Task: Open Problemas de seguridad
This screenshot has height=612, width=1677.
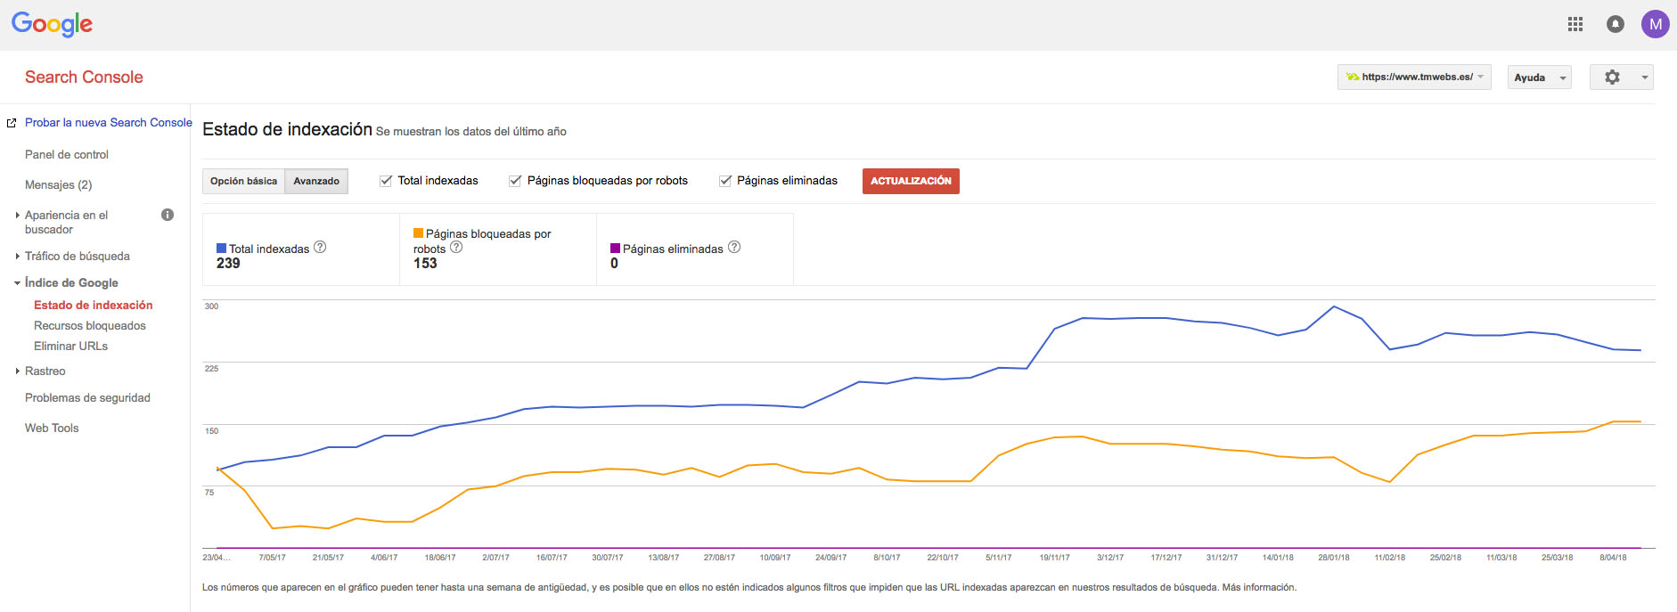Action: tap(87, 397)
